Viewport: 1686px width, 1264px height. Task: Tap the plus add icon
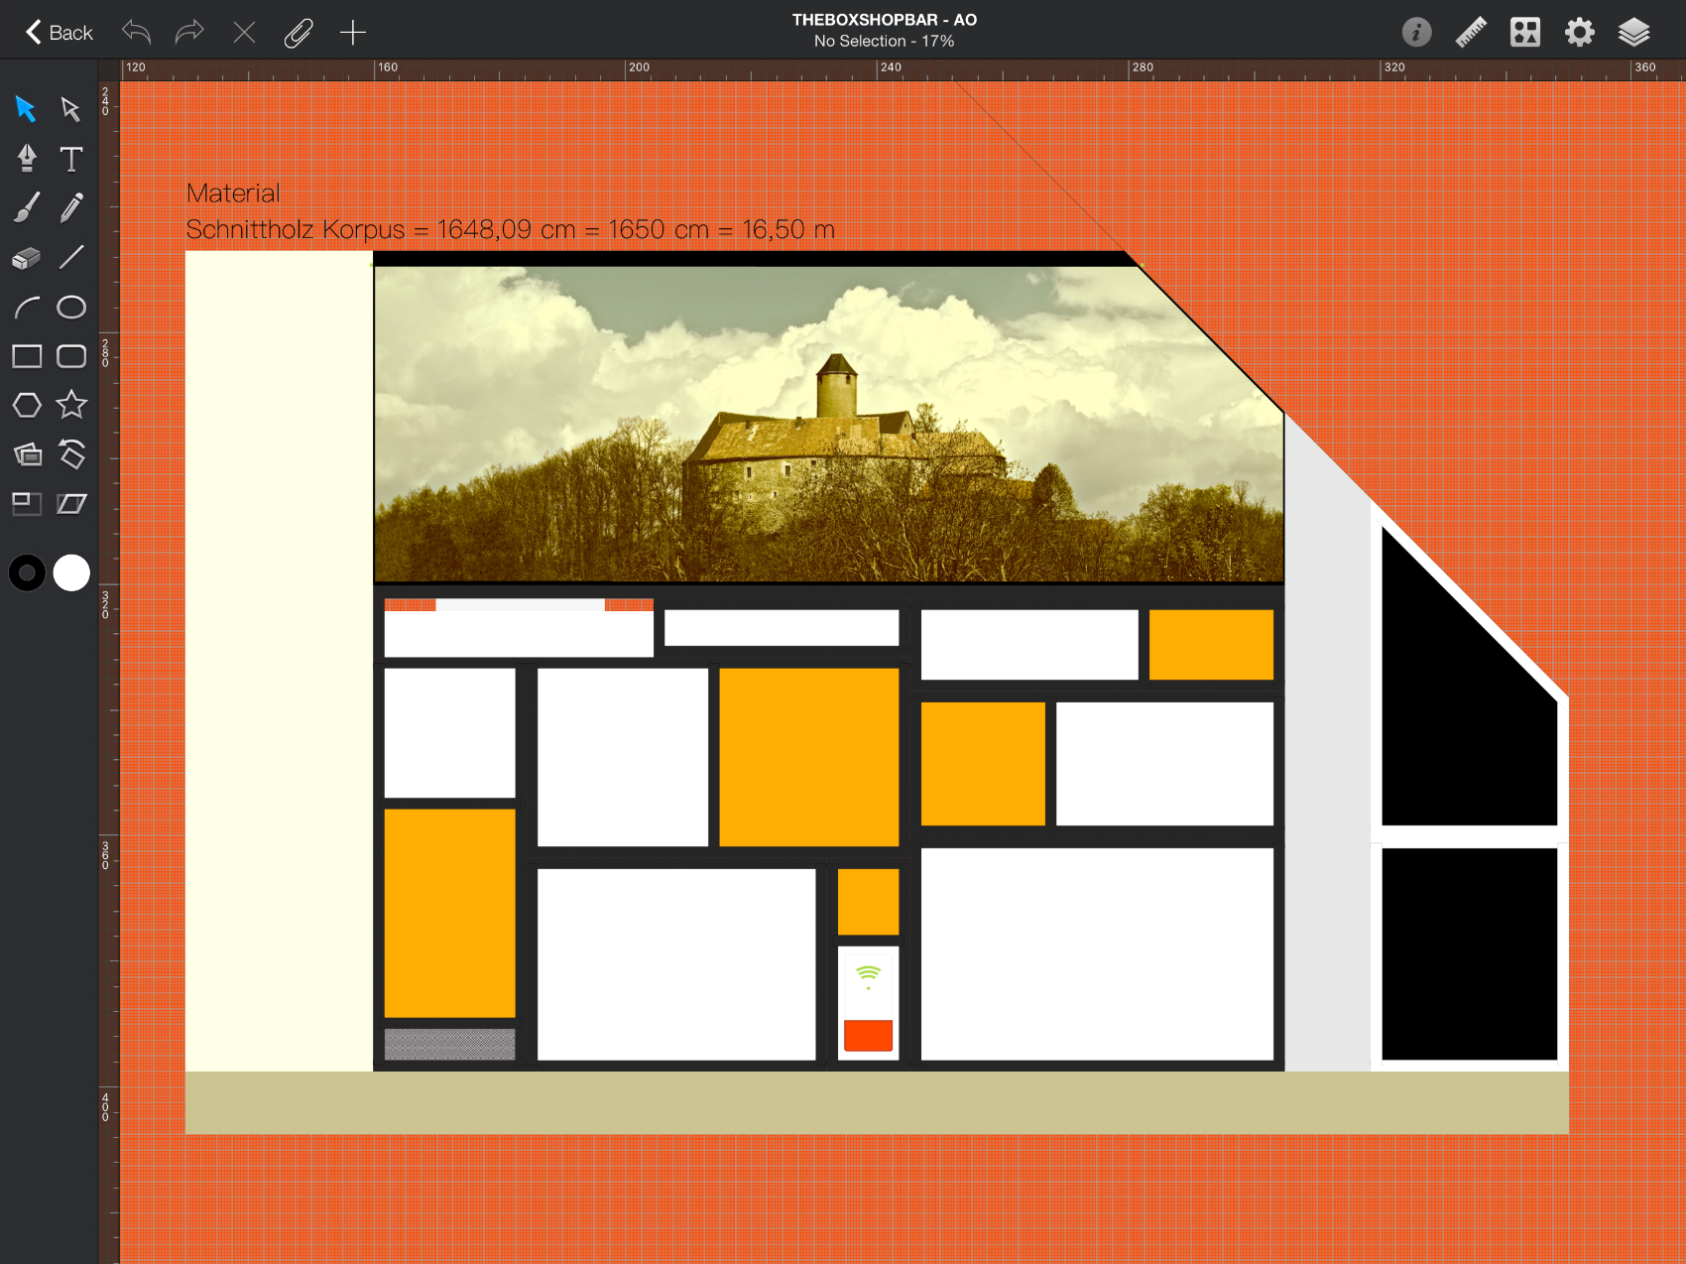point(353,33)
